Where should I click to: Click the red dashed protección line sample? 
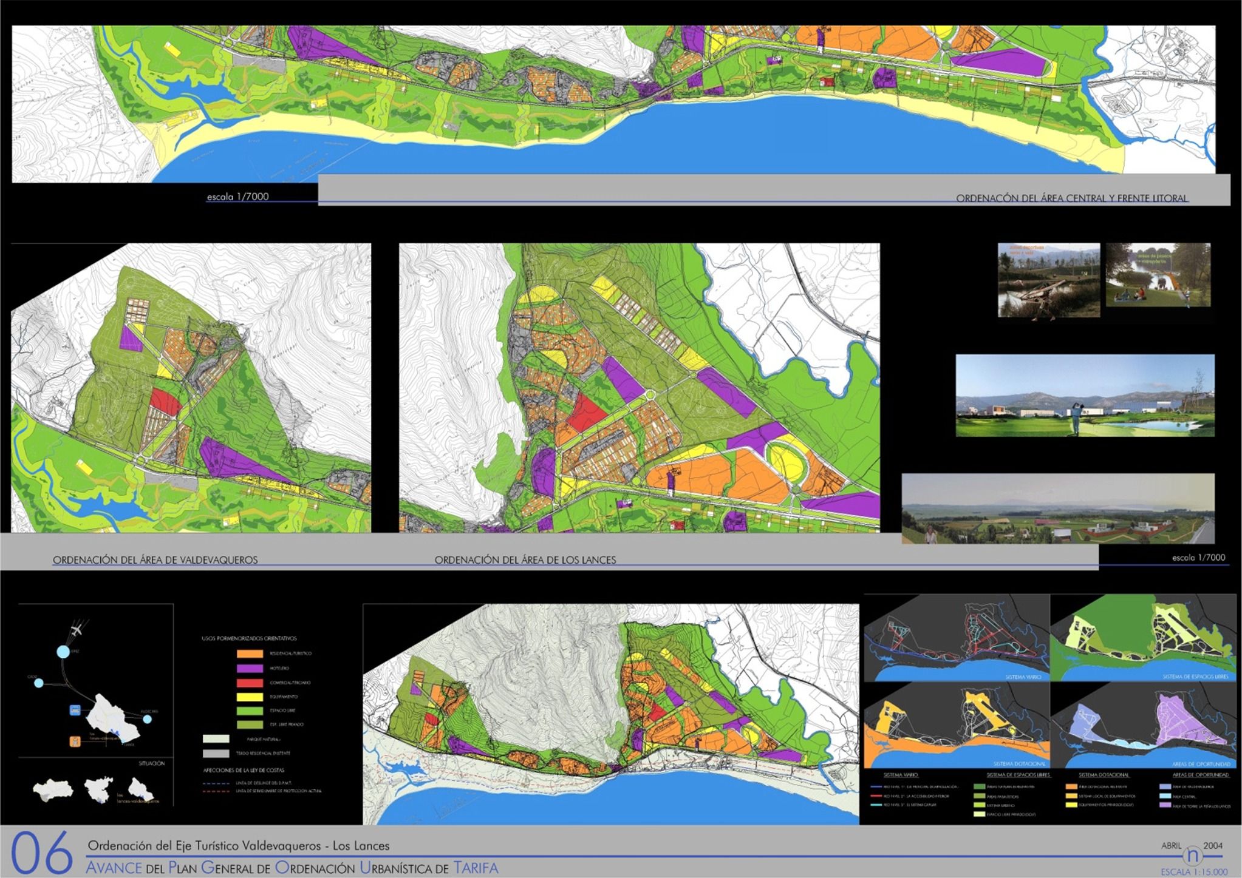(216, 791)
